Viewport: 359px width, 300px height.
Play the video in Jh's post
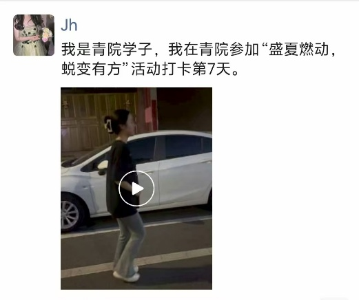point(136,189)
